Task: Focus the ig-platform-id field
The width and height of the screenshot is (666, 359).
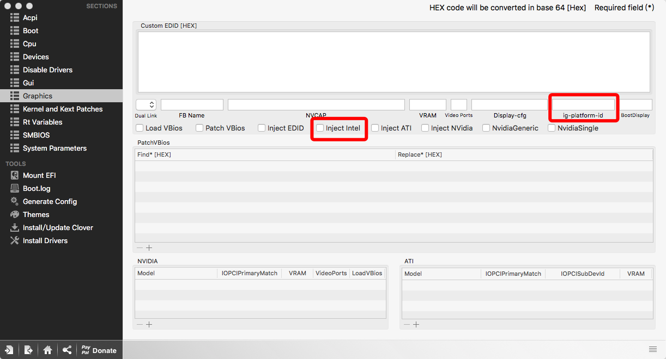Action: click(x=583, y=104)
